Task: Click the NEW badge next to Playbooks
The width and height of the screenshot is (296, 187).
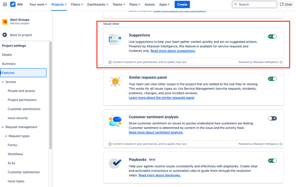Action: (152, 160)
